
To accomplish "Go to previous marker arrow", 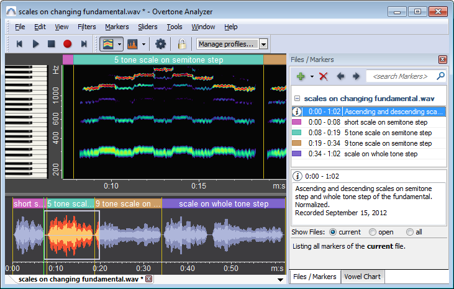I will coord(340,76).
